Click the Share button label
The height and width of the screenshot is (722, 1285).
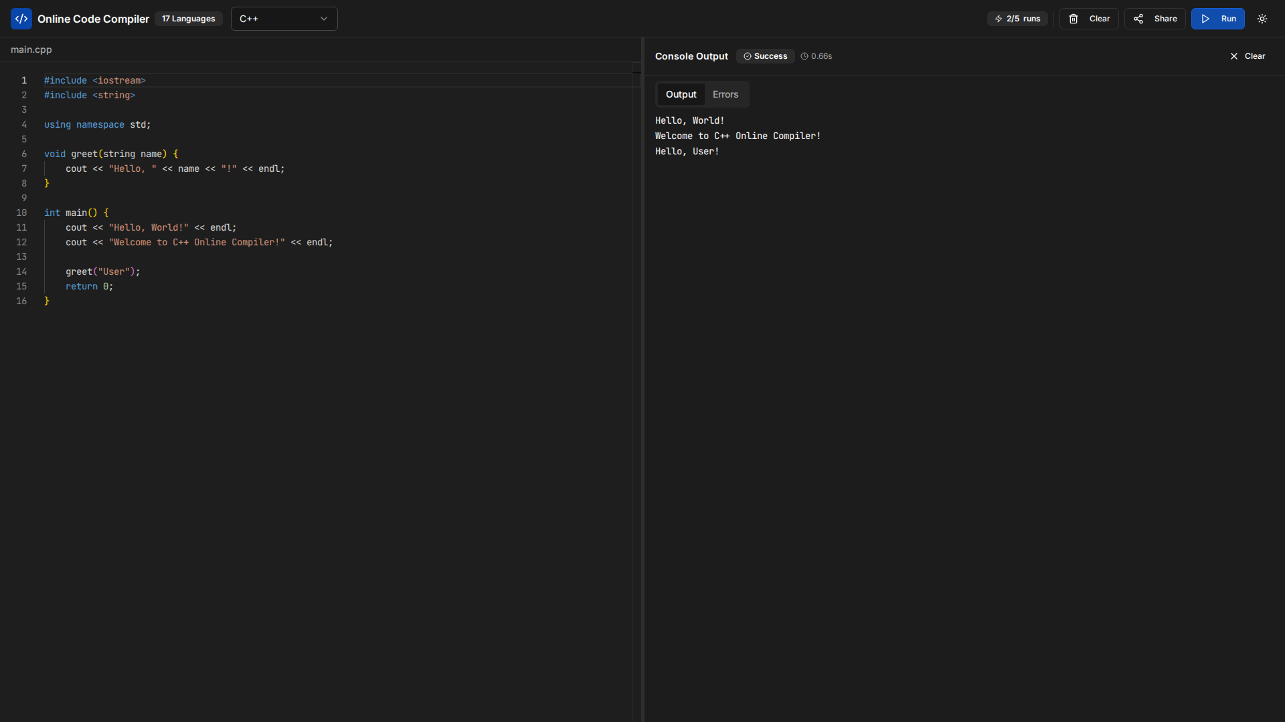[1165, 19]
